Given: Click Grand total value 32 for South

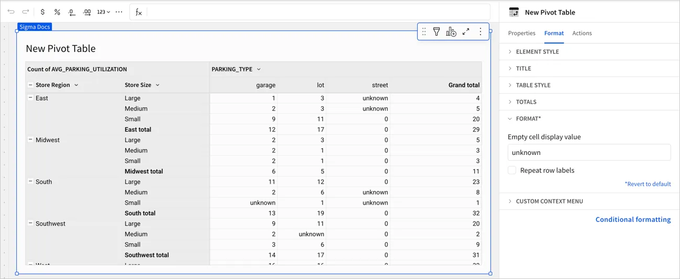Looking at the screenshot, I should click(475, 213).
